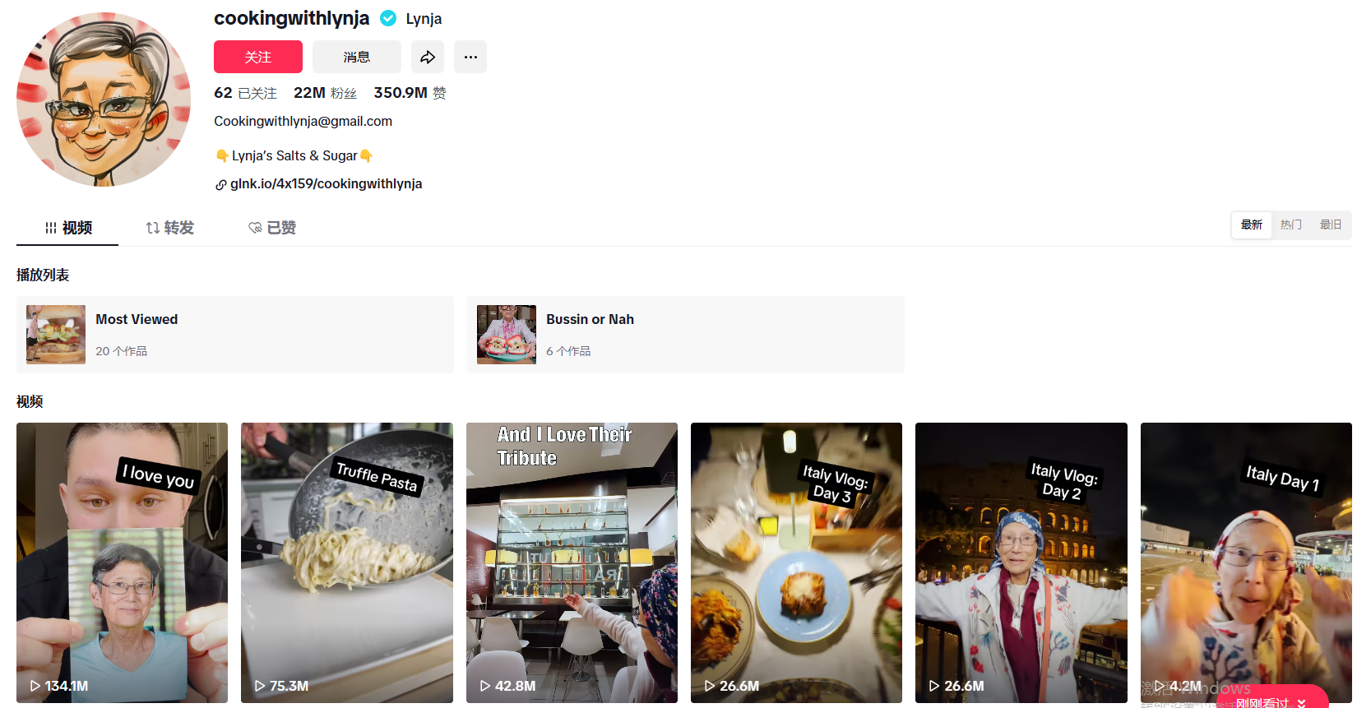Click the play icon on Italy Vlog Day 3
Screen dimensions: 1371x708
(710, 686)
